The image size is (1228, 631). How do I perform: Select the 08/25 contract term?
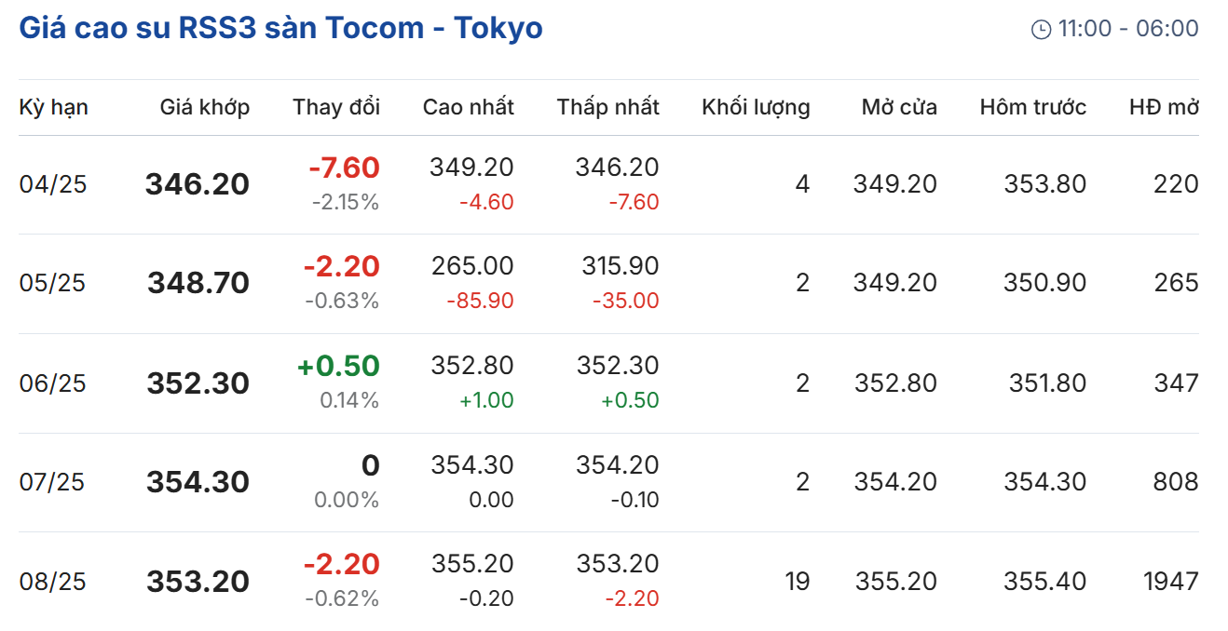(53, 582)
